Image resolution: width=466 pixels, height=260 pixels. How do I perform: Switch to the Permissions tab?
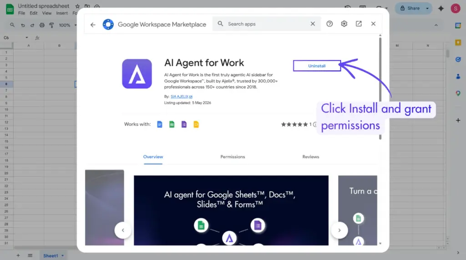(x=233, y=157)
